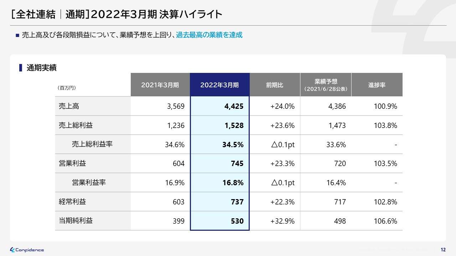This screenshot has height=256, width=456.
Task: Click the highlighted text 過去最高の業績を達成
Action: point(209,35)
